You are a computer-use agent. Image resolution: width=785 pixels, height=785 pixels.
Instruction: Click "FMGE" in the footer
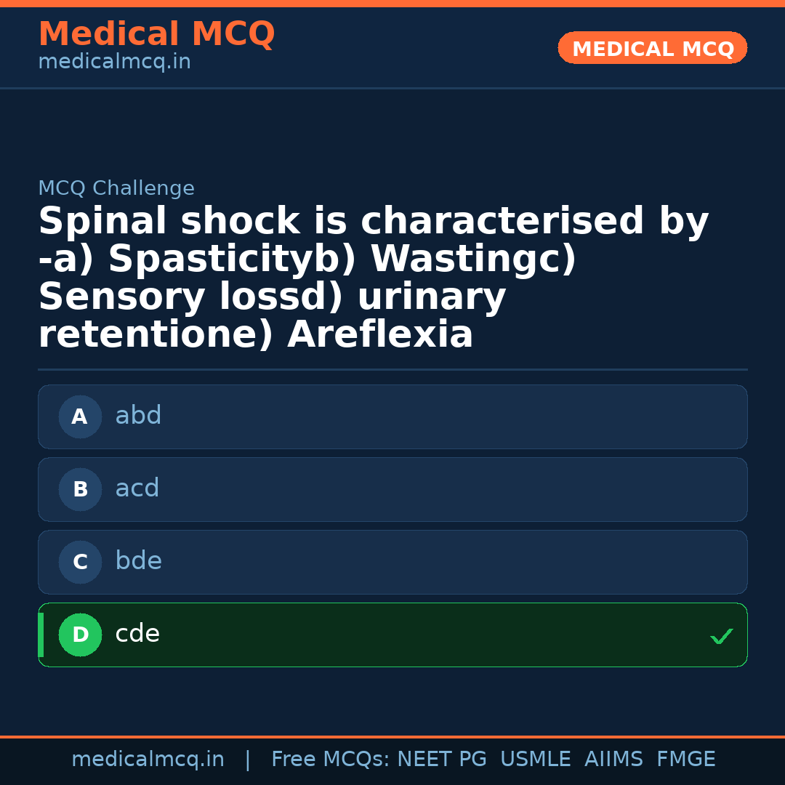click(685, 760)
